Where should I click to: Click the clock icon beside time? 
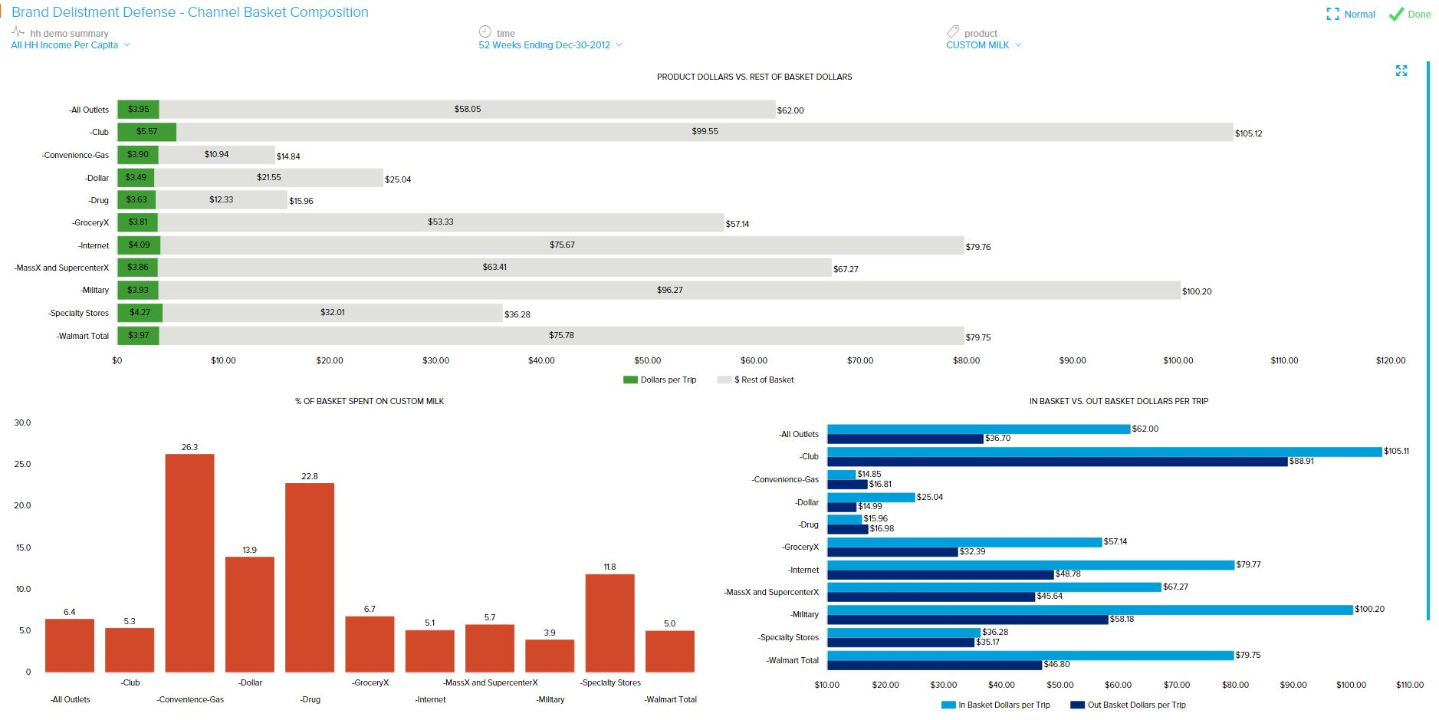pos(485,31)
